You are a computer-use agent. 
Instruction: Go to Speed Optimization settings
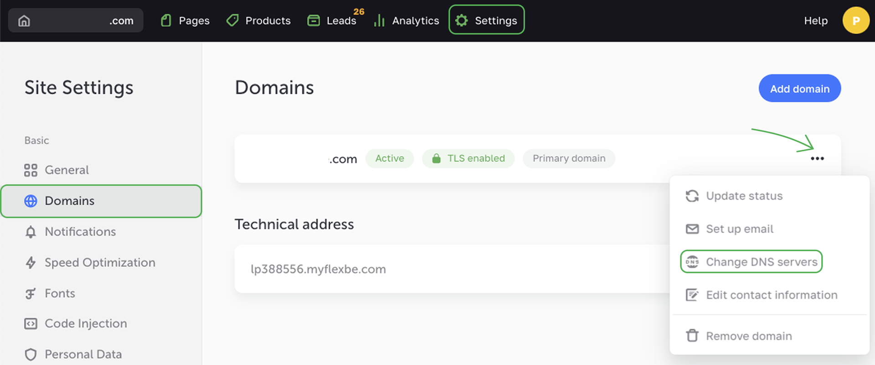click(x=99, y=263)
